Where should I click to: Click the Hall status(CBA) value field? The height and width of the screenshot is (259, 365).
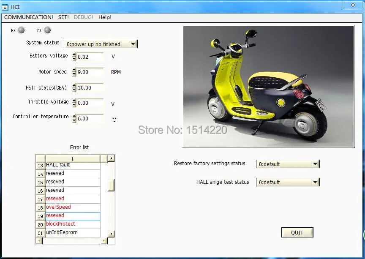(x=90, y=87)
